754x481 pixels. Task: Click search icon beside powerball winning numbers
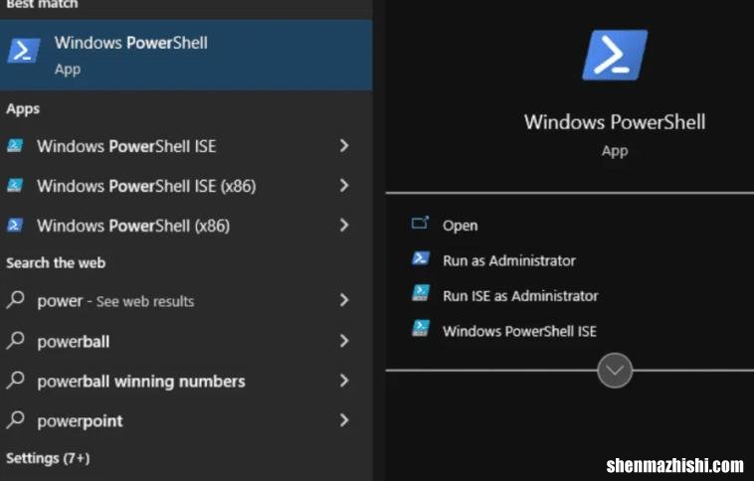(x=16, y=380)
